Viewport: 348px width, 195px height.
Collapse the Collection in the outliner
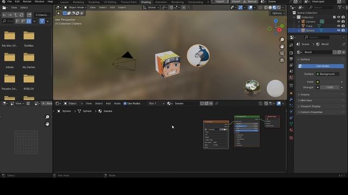294,17
